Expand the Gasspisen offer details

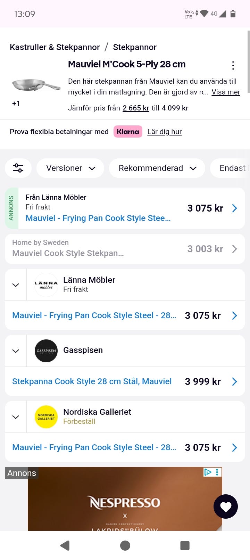(x=16, y=351)
